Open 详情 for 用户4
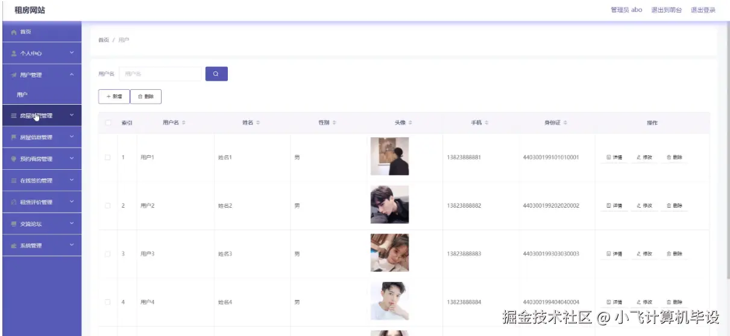 click(x=614, y=302)
